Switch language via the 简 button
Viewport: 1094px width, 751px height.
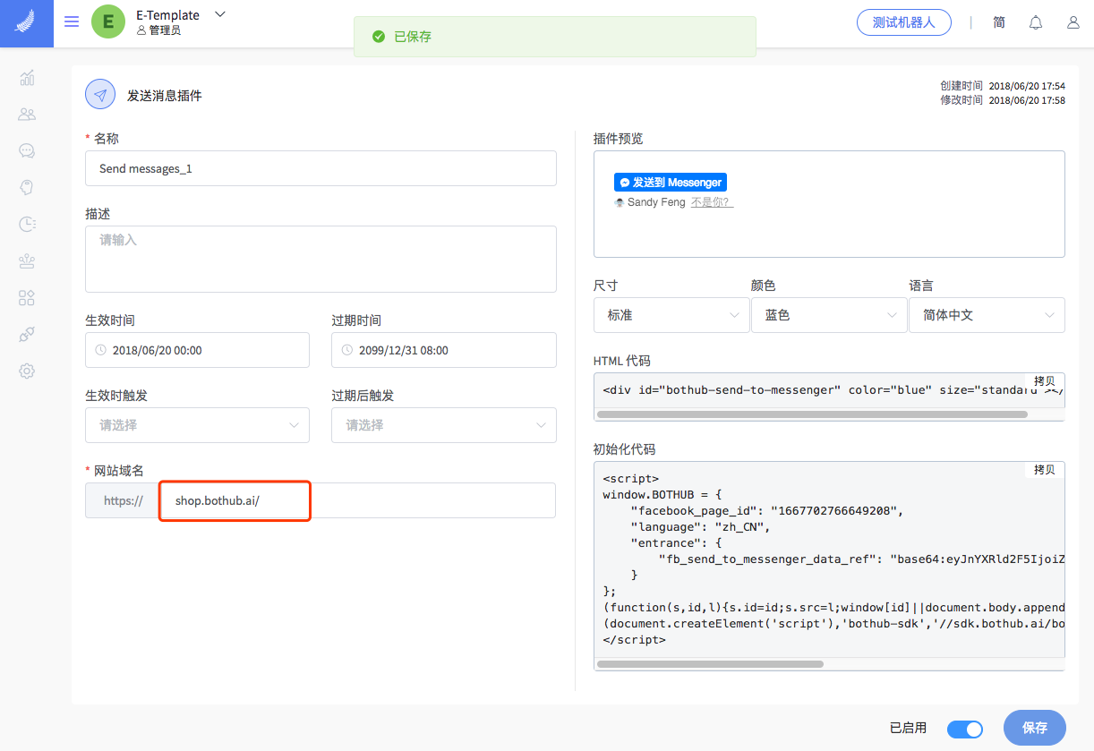pos(999,22)
